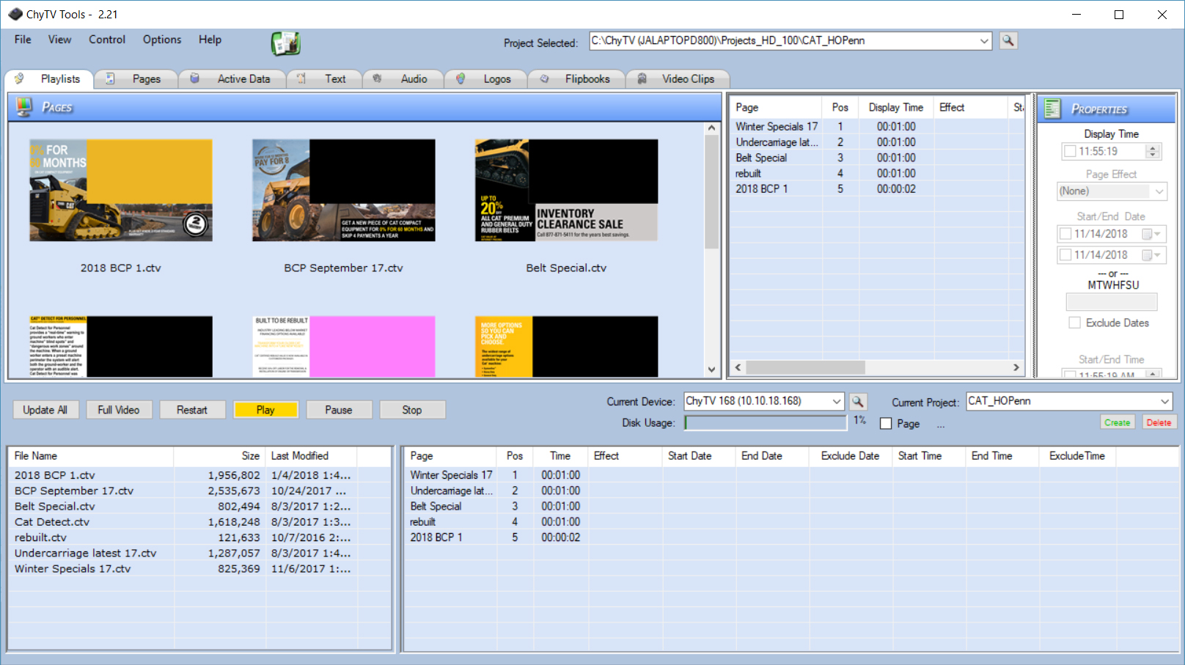Click the green toolbar icon beside Help
The image size is (1185, 665).
(x=285, y=43)
